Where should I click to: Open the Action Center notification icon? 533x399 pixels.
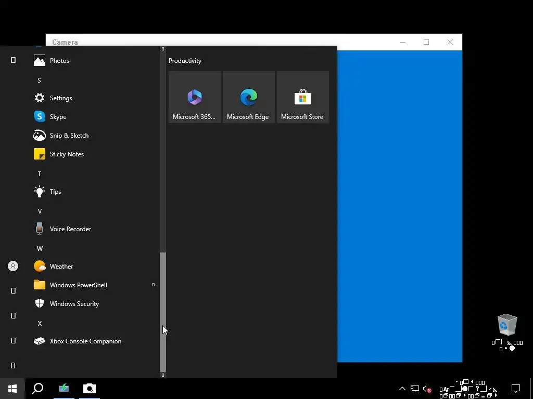(x=516, y=389)
